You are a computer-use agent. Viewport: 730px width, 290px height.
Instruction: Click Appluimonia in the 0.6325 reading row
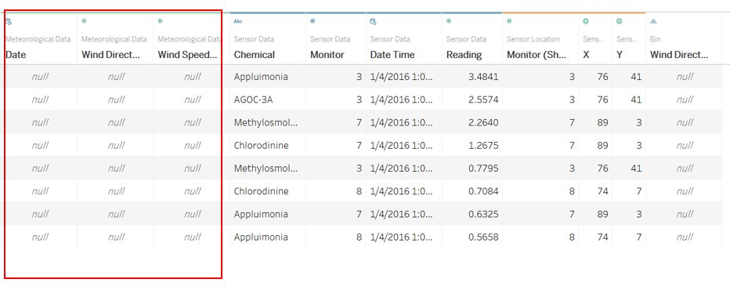point(261,215)
